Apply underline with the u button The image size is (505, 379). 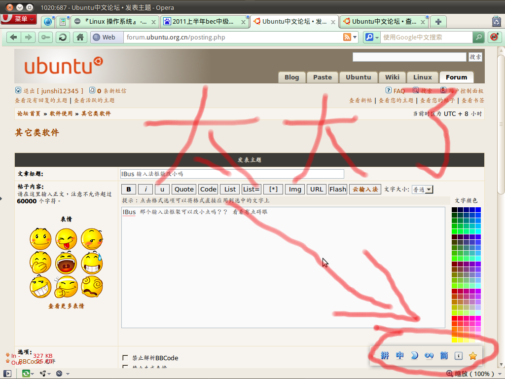coord(162,189)
